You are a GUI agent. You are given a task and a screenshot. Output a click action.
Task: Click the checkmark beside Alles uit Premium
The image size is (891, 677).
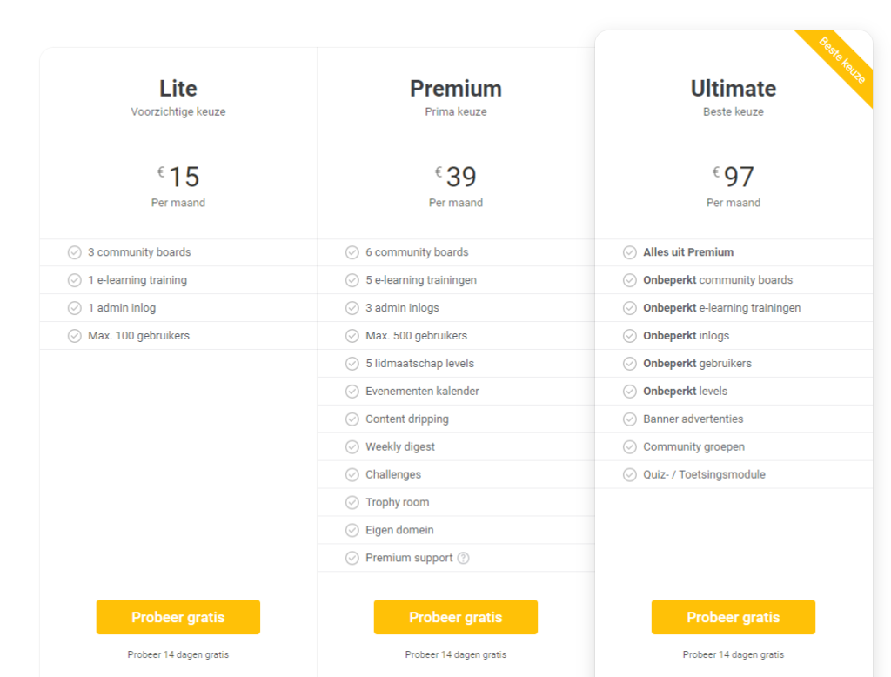pos(629,252)
